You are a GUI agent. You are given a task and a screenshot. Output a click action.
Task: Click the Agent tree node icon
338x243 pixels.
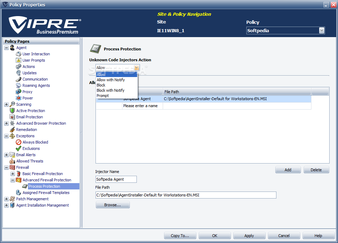point(12,48)
